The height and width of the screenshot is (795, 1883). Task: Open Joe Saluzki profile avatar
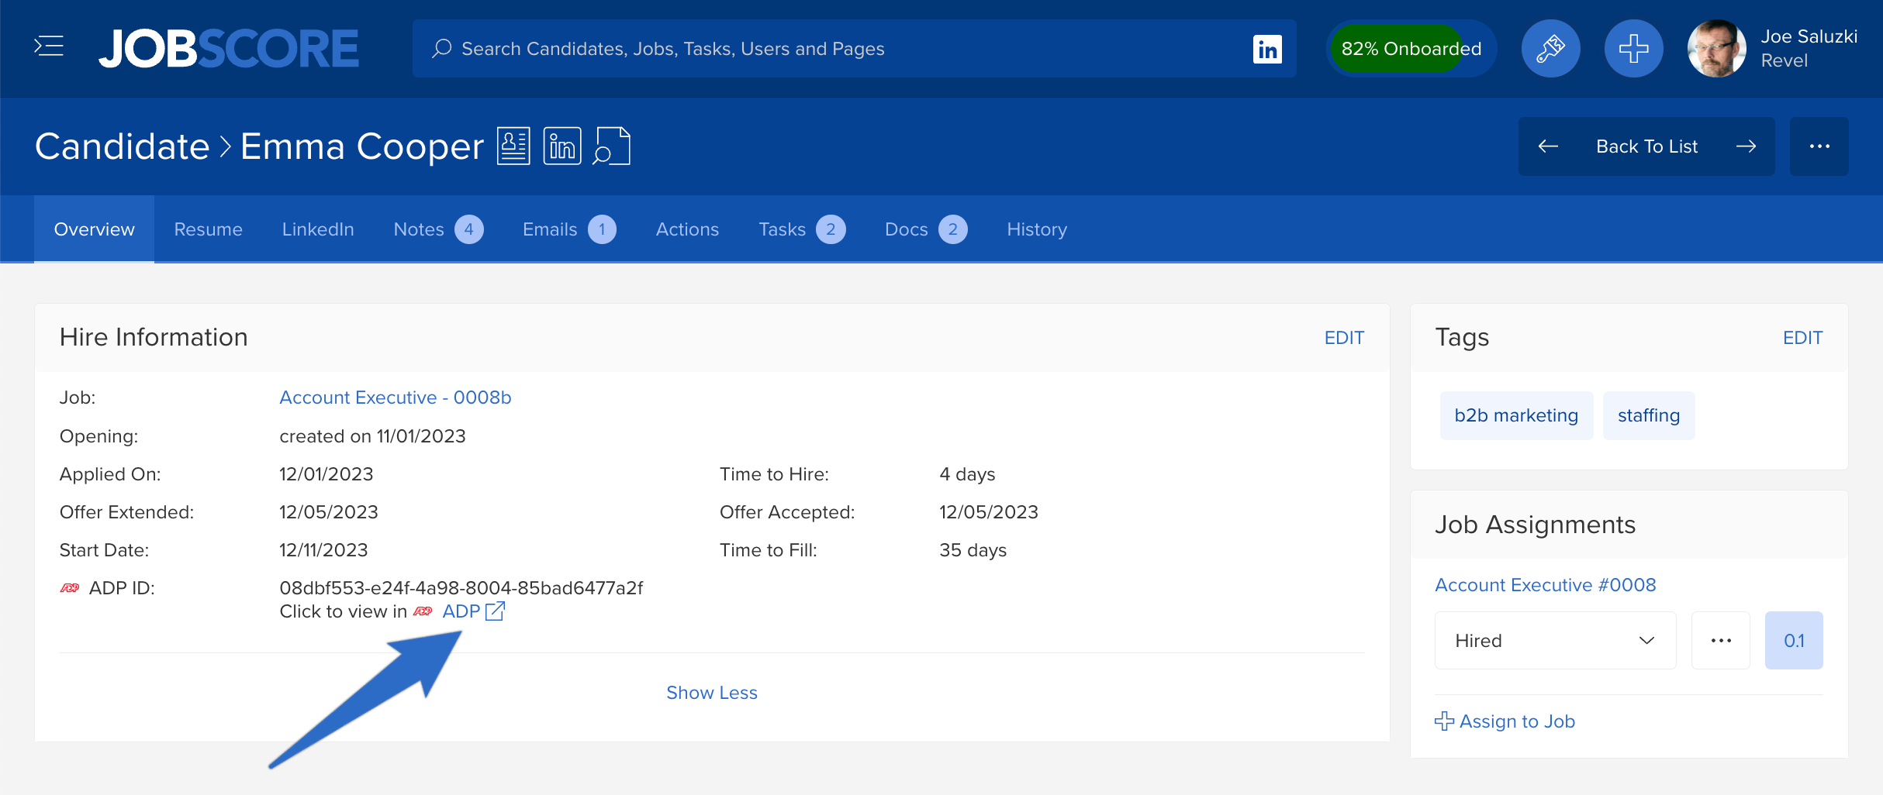tap(1716, 48)
